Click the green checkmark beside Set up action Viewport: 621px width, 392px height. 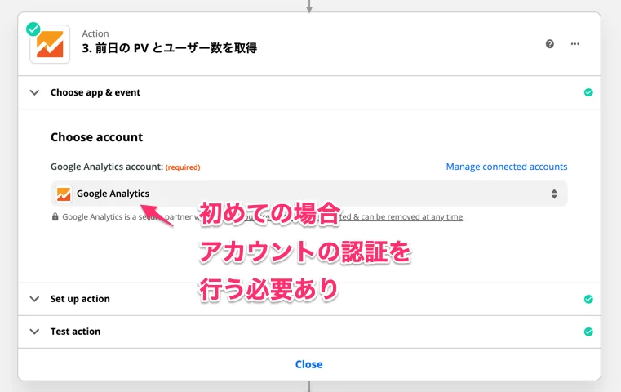pyautogui.click(x=588, y=299)
